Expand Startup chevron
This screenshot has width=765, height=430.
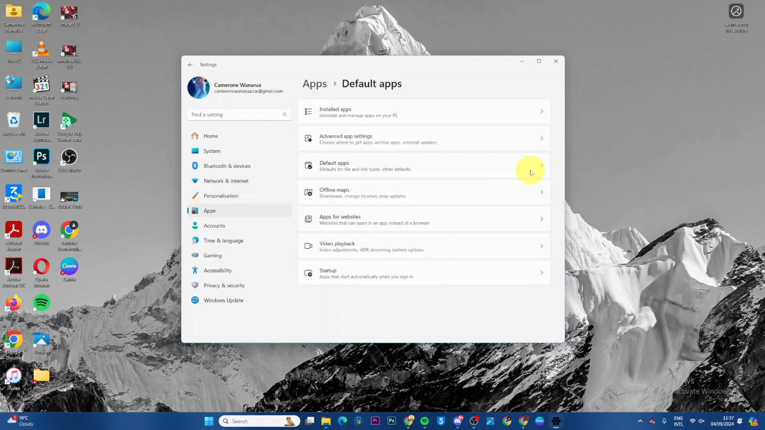[542, 273]
